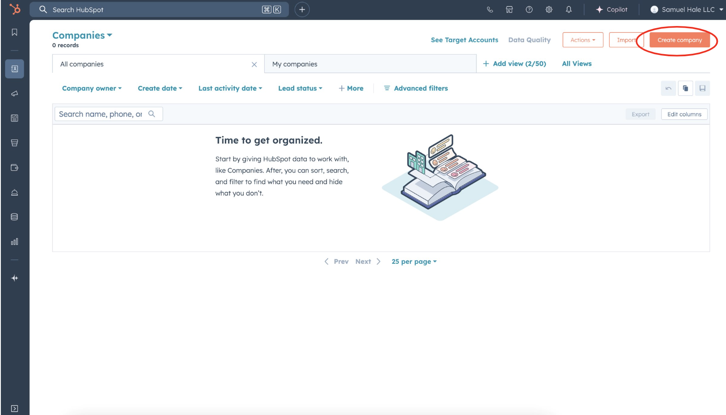Image resolution: width=726 pixels, height=415 pixels.
Task: Open the Bookmarks sidebar icon
Action: (x=14, y=32)
